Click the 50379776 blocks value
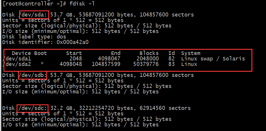The width and height of the screenshot is (266, 131). 146,64
